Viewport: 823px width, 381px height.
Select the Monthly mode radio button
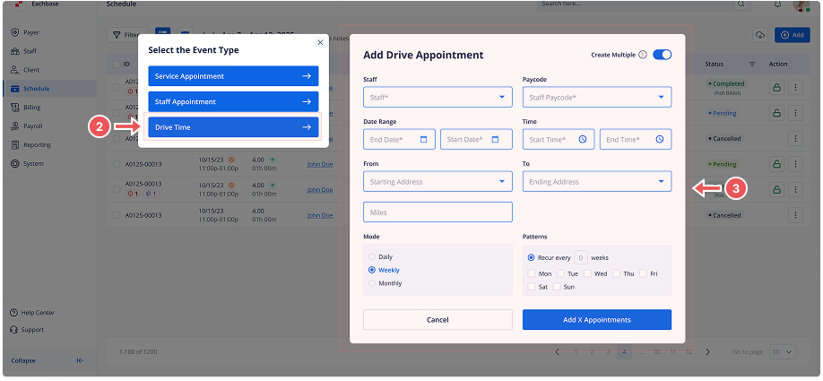click(x=372, y=283)
